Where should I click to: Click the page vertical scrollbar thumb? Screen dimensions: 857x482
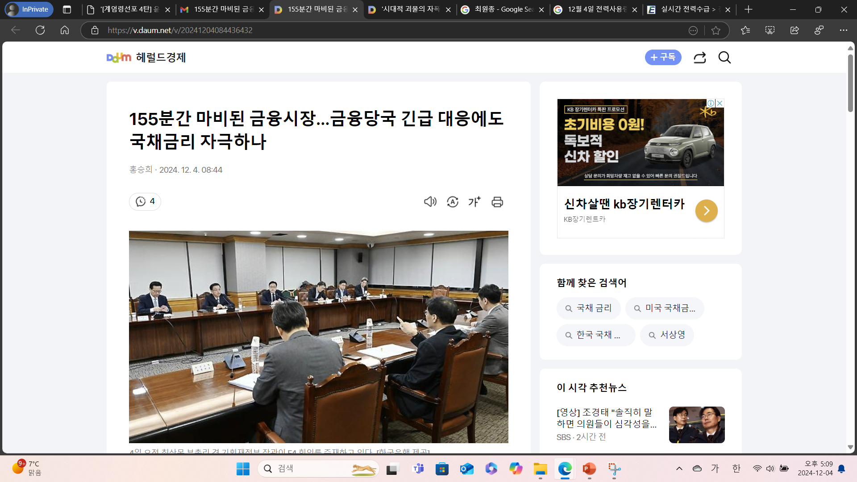(x=850, y=83)
